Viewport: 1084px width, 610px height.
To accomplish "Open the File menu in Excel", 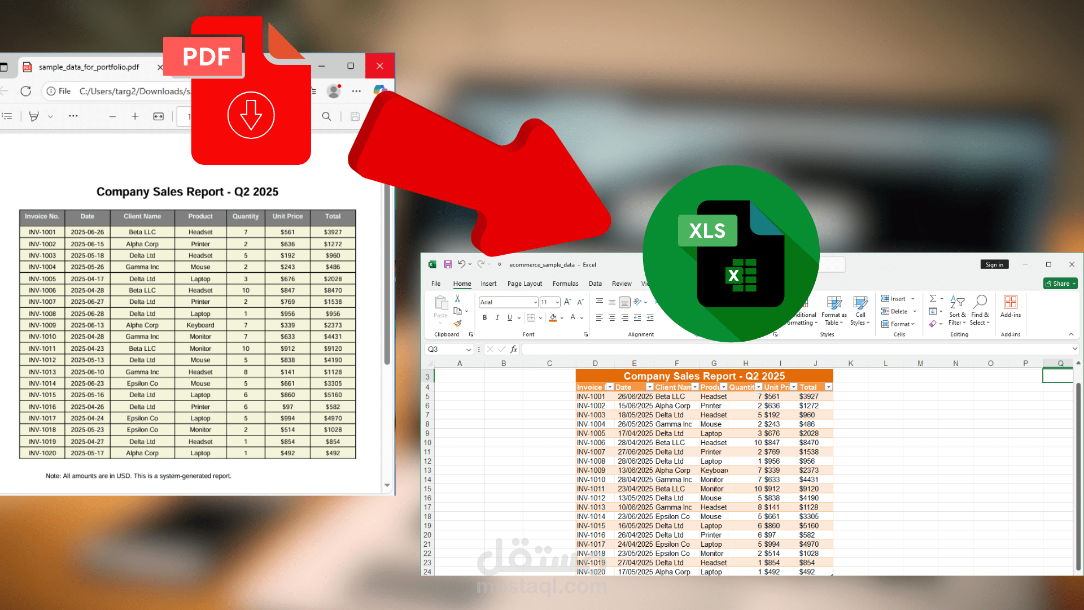I will click(x=436, y=284).
